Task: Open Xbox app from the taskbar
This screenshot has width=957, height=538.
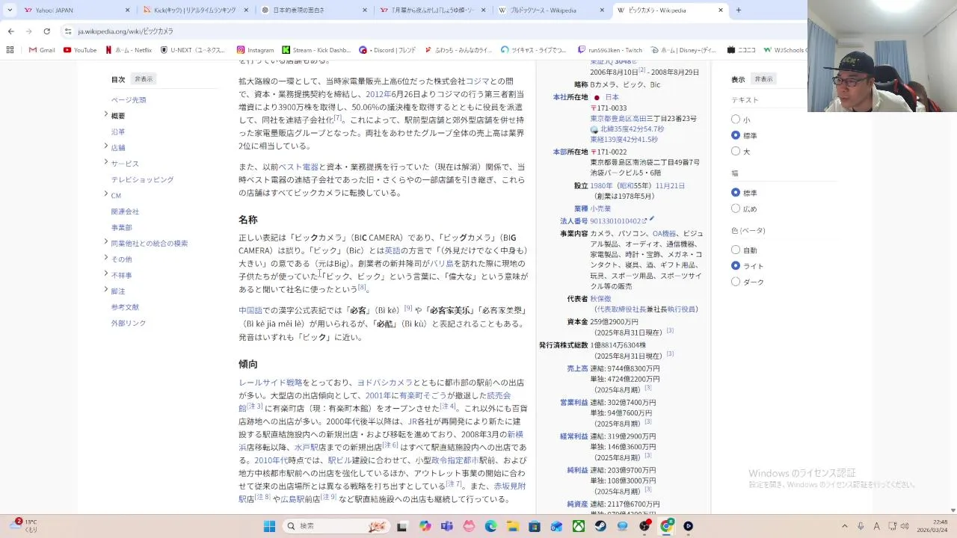Action: 579,526
